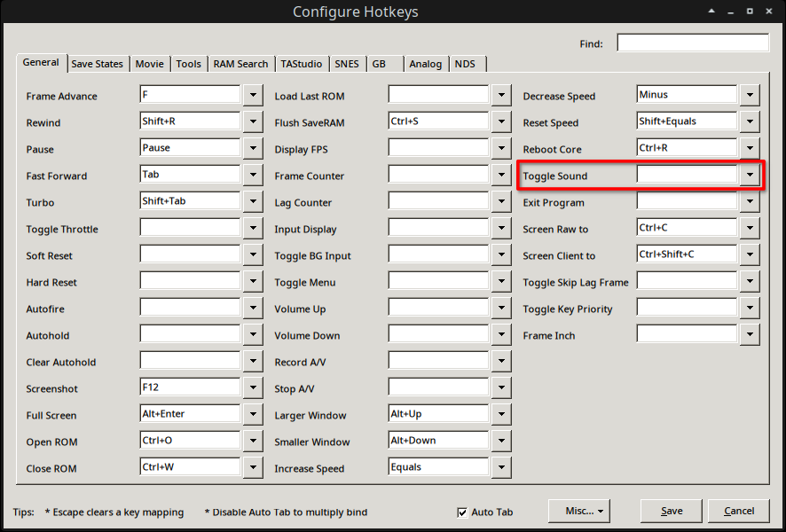Select the SNES hotkeys tab
Screen dimensions: 786x532
347,63
